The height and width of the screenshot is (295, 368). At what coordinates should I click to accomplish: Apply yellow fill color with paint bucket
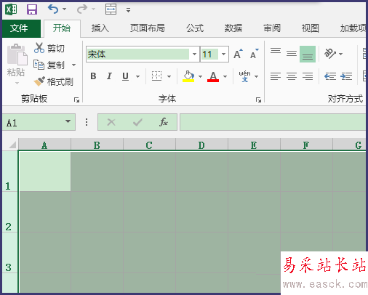[x=188, y=76]
